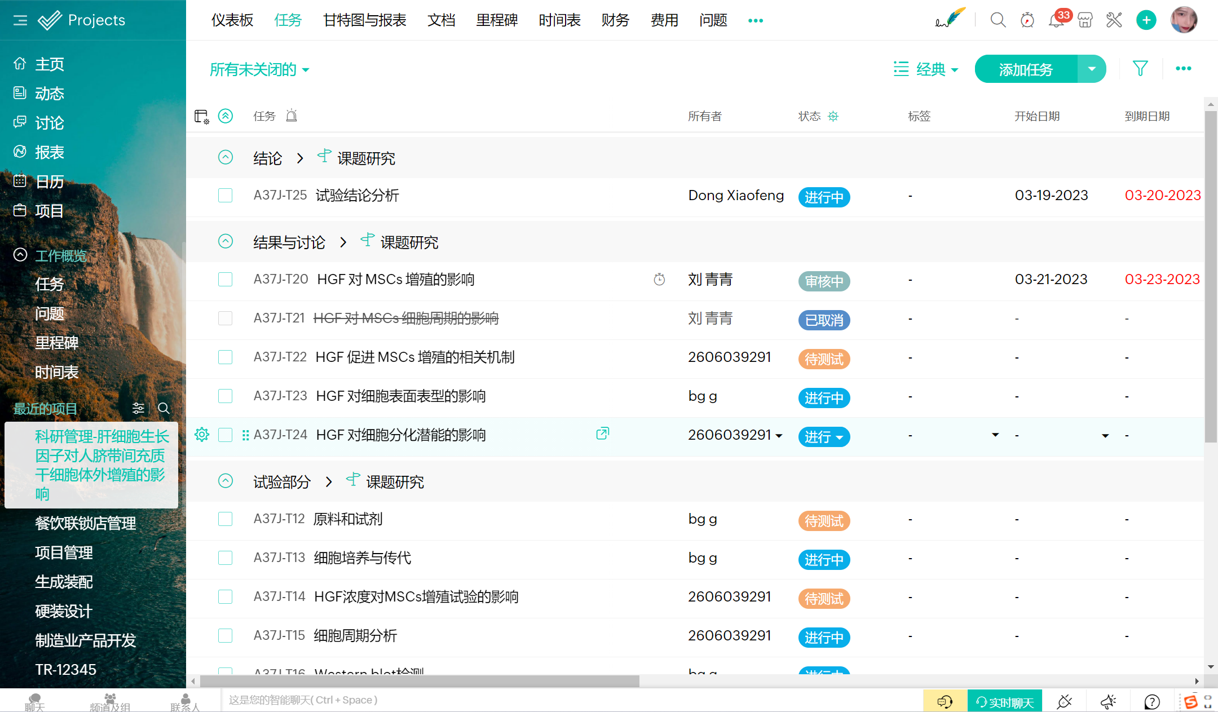
Task: Expand the 添加任务 button dropdown arrow
Action: [1092, 69]
